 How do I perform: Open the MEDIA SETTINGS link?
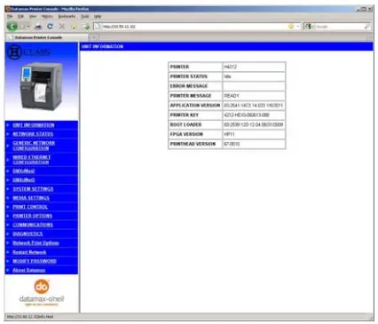click(31, 198)
